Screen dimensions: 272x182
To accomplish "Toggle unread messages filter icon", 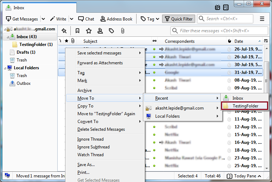I will [x=77, y=31].
